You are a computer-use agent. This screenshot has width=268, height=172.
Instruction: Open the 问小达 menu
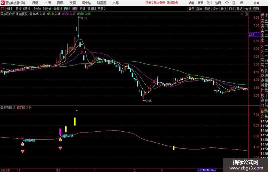pos(86,3)
